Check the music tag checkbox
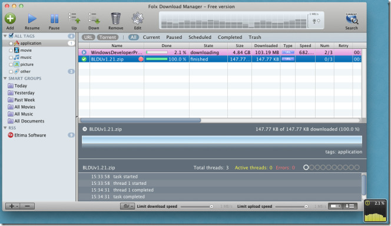This screenshot has width=391, height=226. click(11, 58)
